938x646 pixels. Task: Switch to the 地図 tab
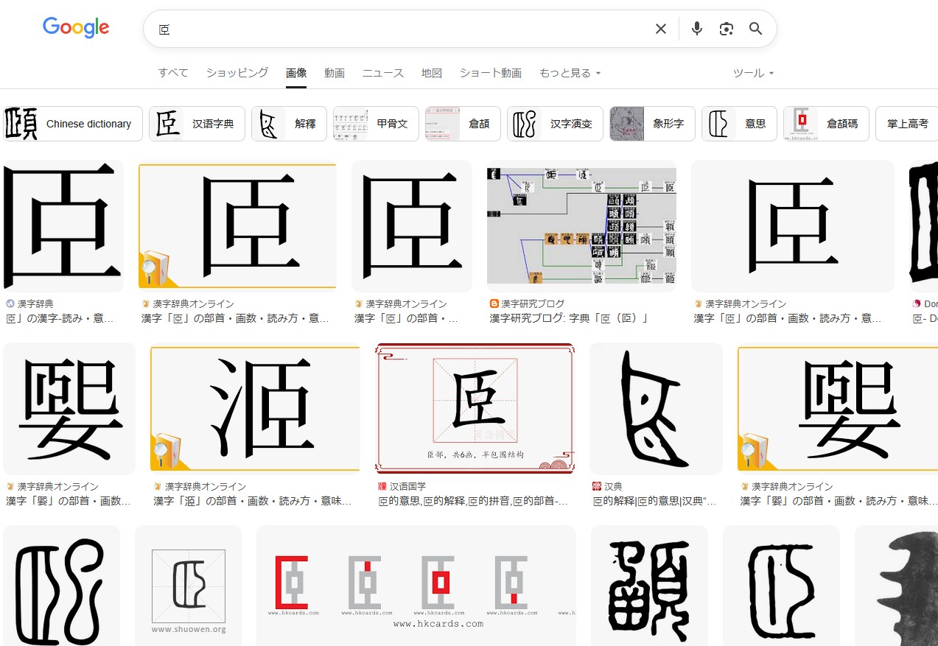(x=432, y=73)
